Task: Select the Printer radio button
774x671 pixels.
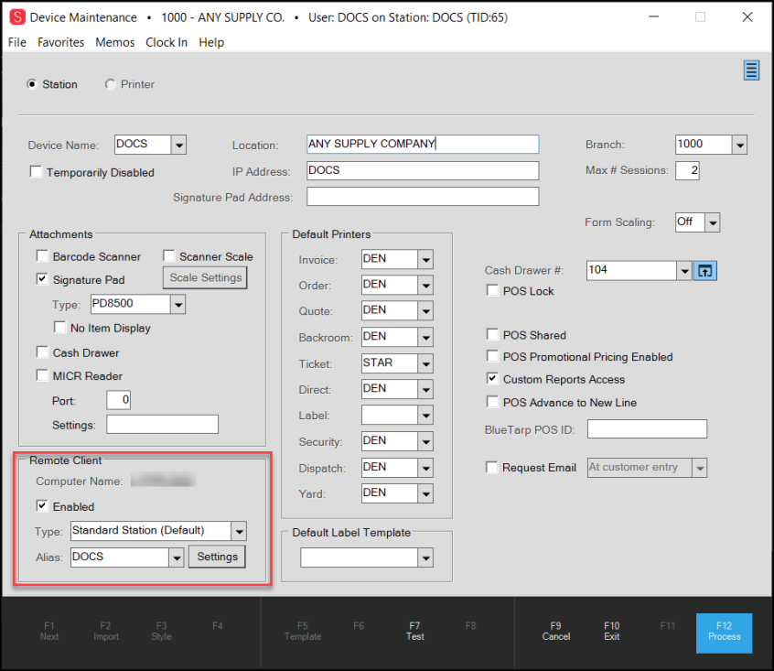Action: click(111, 84)
